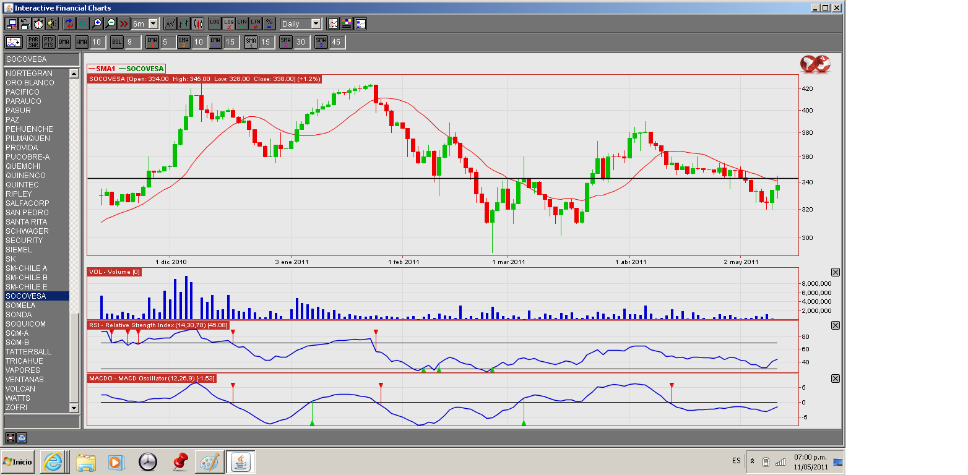Click the zoom in magnifier icon
This screenshot has width=968, height=475.
[x=97, y=24]
